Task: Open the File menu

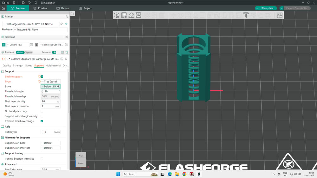Action: 6,3
